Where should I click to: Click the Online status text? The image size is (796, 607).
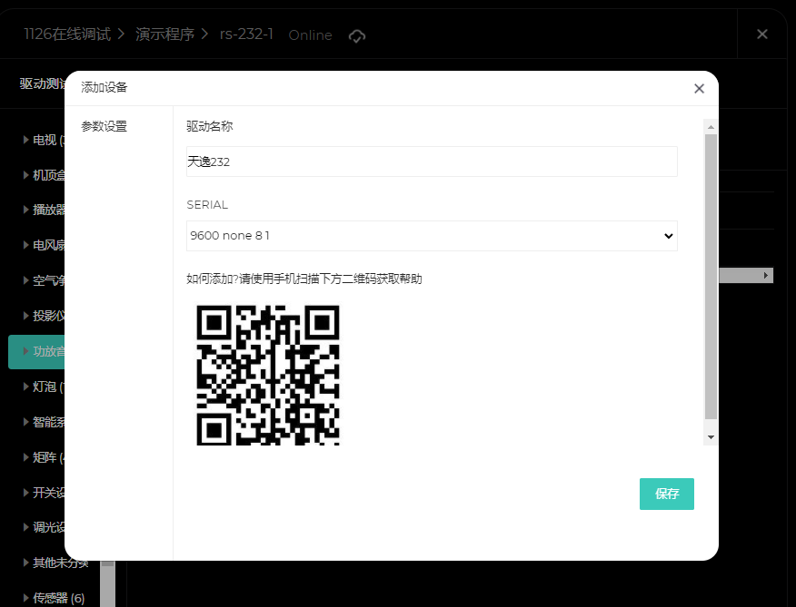pos(310,35)
